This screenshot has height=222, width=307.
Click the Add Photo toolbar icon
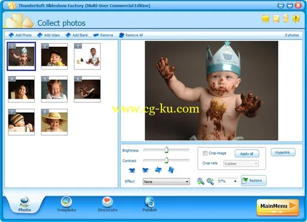pyautogui.click(x=11, y=35)
